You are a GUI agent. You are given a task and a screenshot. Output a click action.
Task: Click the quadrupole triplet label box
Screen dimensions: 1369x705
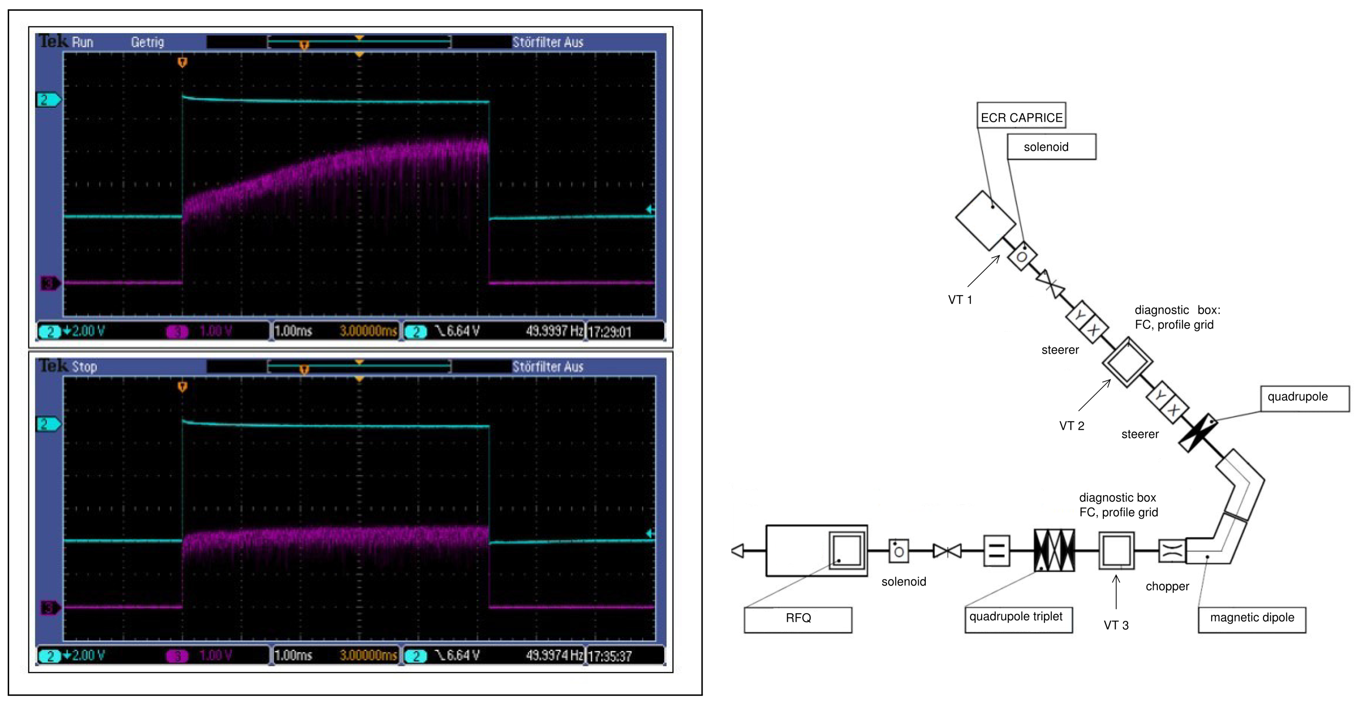[1018, 619]
